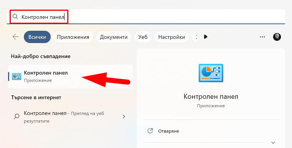Click the user profile avatar
Screen dimensions: 292x148
point(277,37)
